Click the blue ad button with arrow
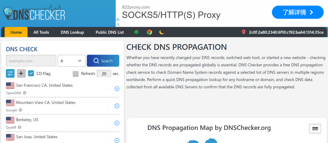328x143 pixels. click(298, 13)
